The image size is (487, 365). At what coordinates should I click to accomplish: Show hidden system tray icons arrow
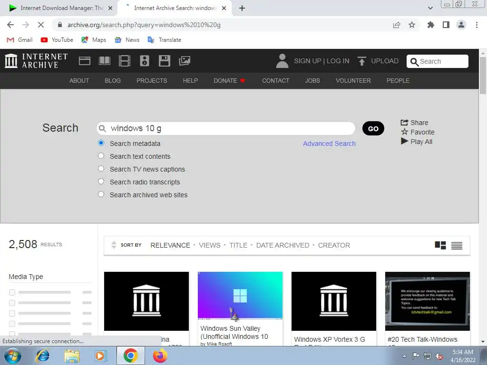pyautogui.click(x=404, y=356)
